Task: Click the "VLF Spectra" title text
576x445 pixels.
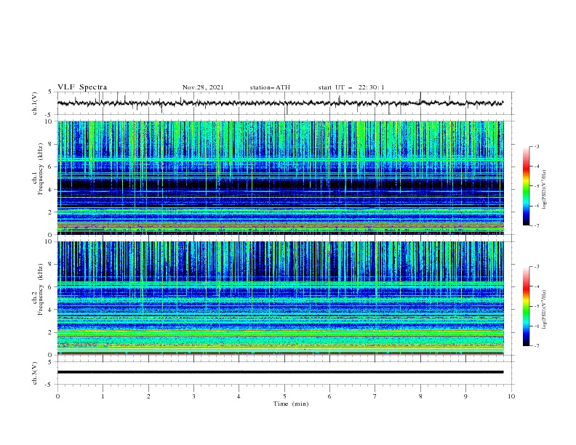Action: [82, 87]
